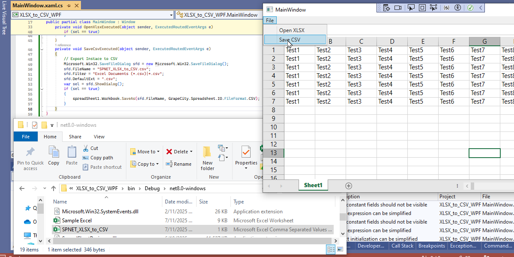The width and height of the screenshot is (514, 257).
Task: Open the Delete dropdown with red X
Action: click(x=179, y=152)
